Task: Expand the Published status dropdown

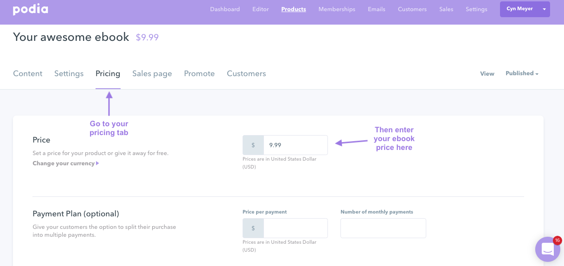Action: point(522,73)
